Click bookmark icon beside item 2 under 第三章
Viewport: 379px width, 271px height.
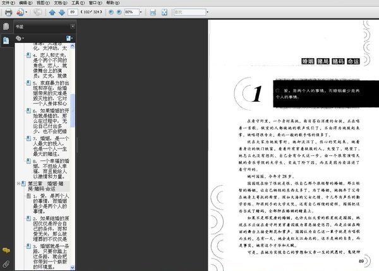(x=28, y=219)
